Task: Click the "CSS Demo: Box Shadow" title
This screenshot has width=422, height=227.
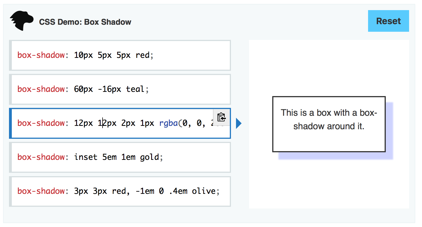Action: [x=85, y=22]
